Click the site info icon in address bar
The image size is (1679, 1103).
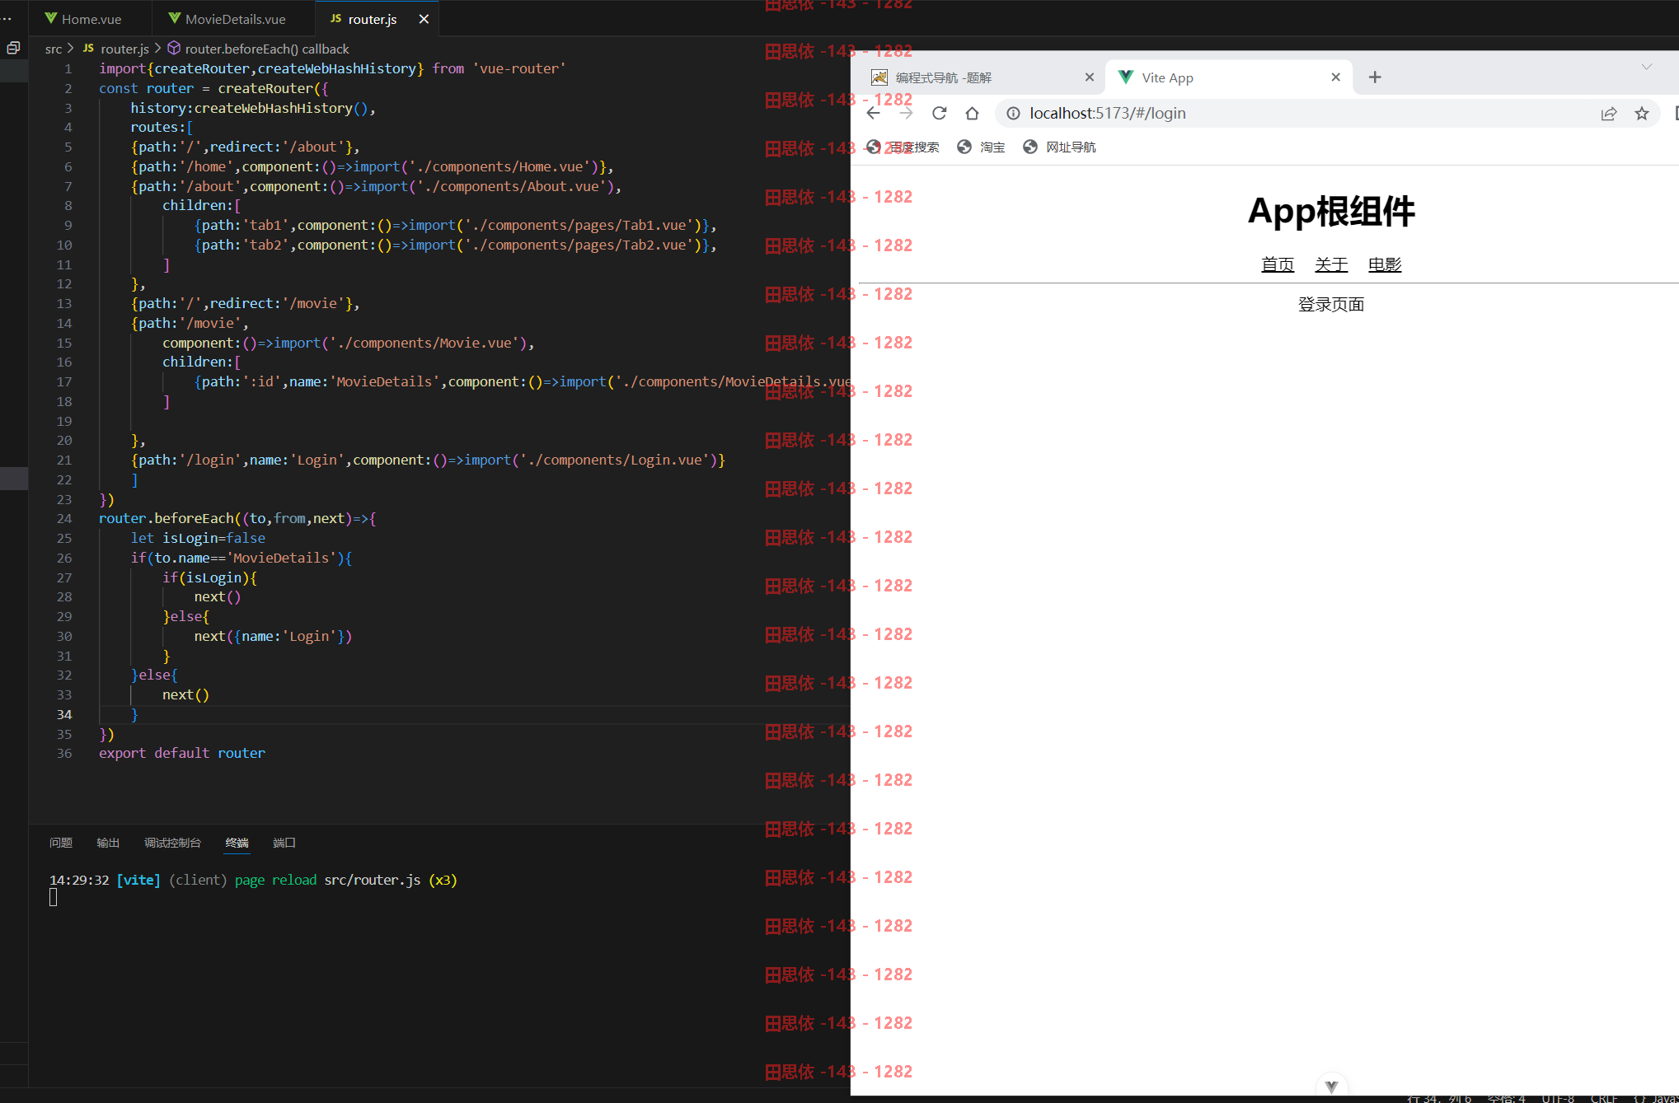(1013, 113)
